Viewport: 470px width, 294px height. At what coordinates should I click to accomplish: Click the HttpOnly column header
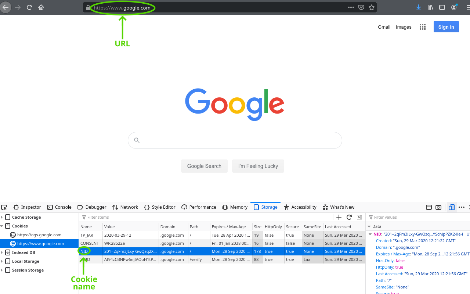coord(274,227)
